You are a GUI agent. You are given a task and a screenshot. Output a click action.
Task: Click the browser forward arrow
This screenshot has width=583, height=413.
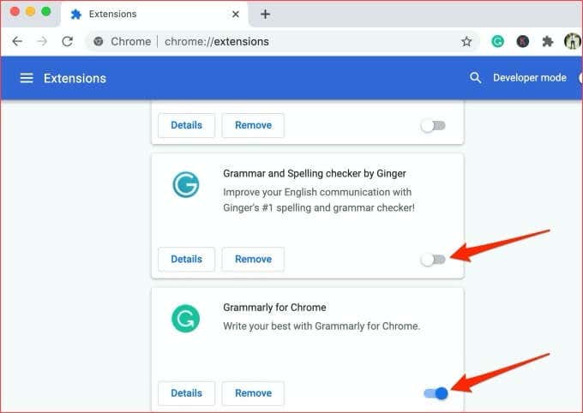pos(42,41)
